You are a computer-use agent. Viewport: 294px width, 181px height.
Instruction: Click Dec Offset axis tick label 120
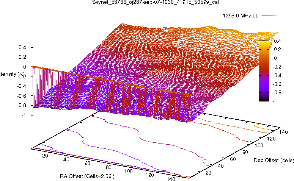(x=271, y=139)
